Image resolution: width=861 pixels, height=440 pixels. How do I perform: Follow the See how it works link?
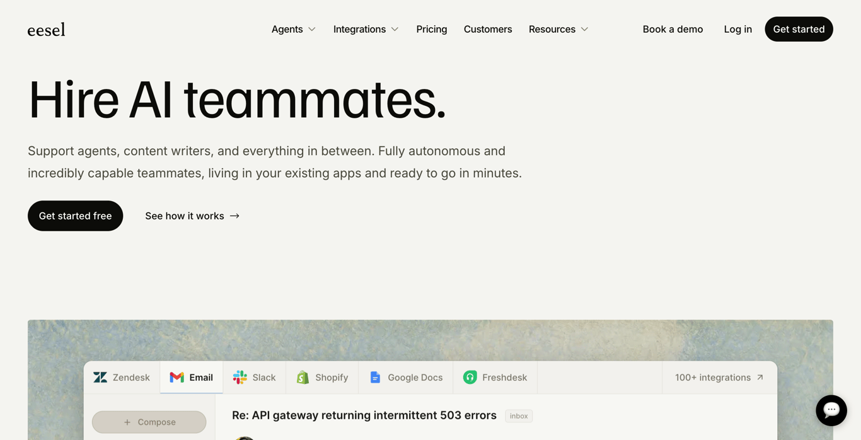(x=192, y=216)
